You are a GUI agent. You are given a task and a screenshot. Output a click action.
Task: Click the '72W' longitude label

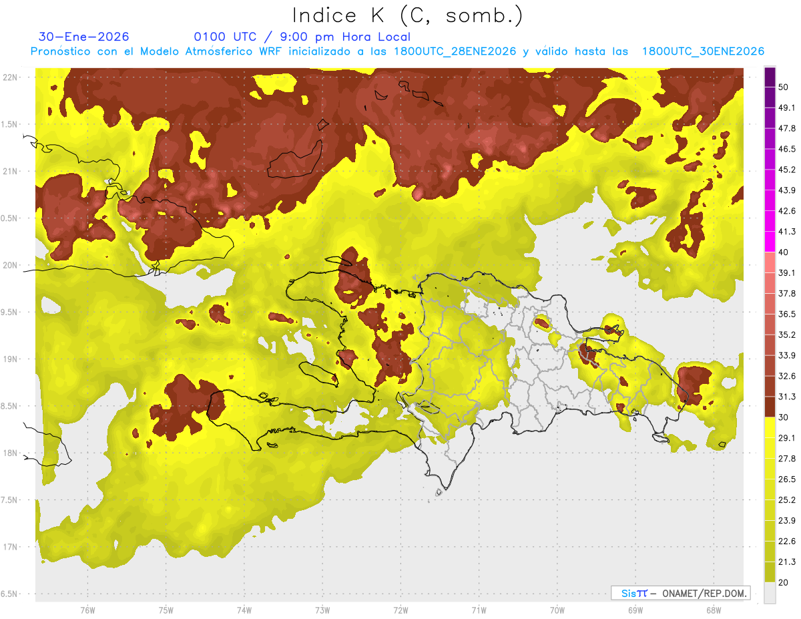pyautogui.click(x=400, y=610)
